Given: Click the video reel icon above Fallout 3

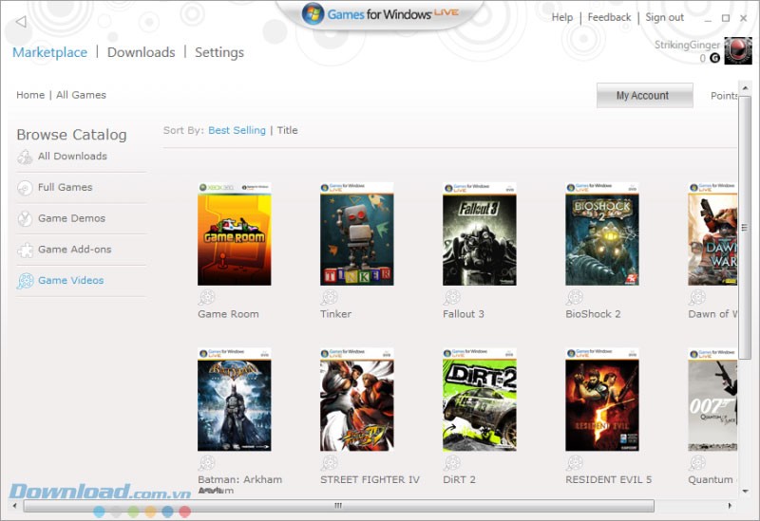Looking at the screenshot, I should click(x=452, y=297).
